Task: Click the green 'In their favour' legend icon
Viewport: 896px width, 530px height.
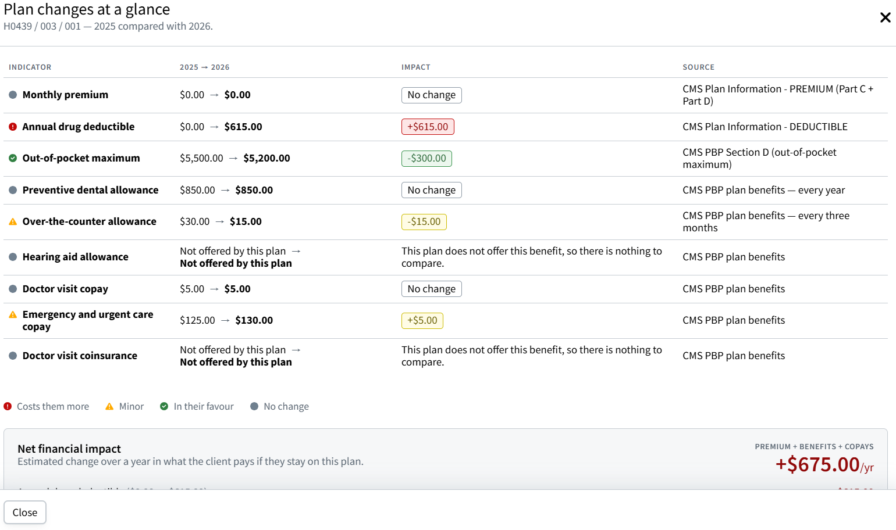Action: point(164,406)
